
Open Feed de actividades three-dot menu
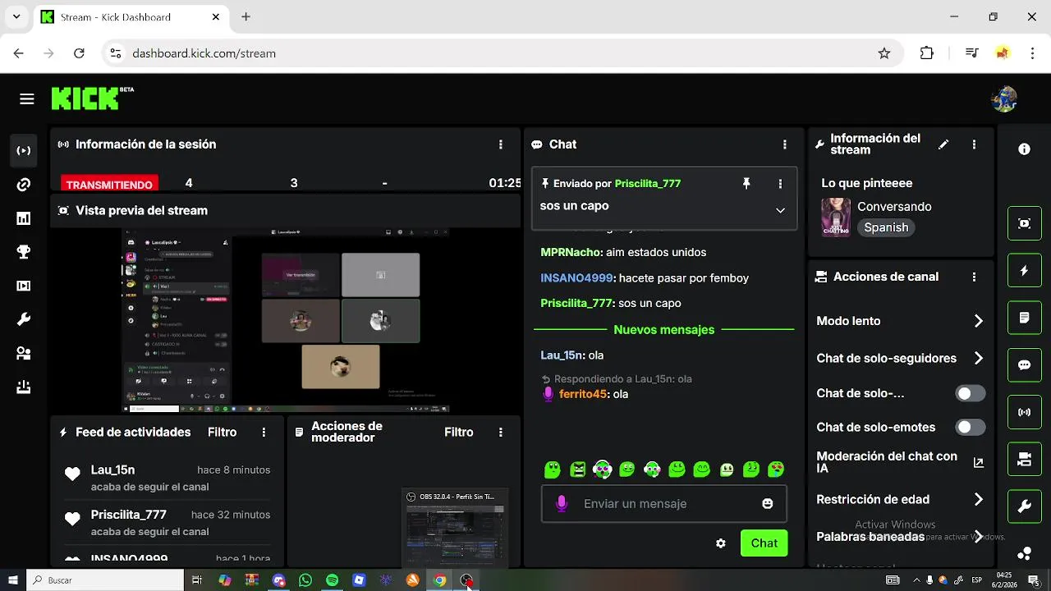pyautogui.click(x=264, y=432)
